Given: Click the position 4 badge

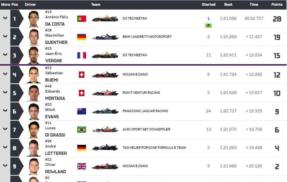Looking at the screenshot, I should [17, 75].
